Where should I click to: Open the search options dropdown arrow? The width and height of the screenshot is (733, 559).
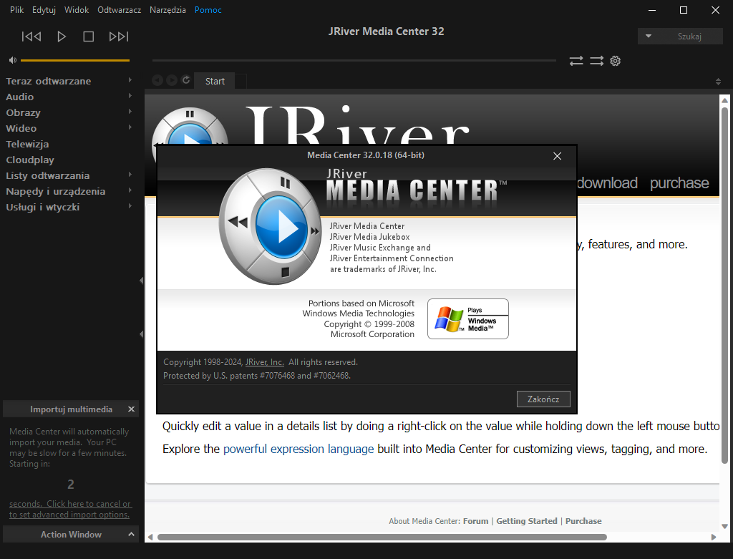click(x=649, y=36)
